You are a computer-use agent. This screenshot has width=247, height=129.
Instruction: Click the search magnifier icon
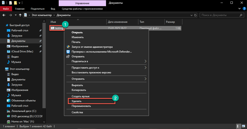(241, 15)
